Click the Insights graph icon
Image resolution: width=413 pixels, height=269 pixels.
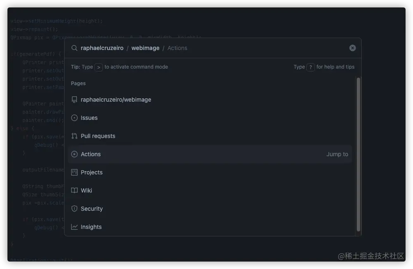click(x=74, y=226)
